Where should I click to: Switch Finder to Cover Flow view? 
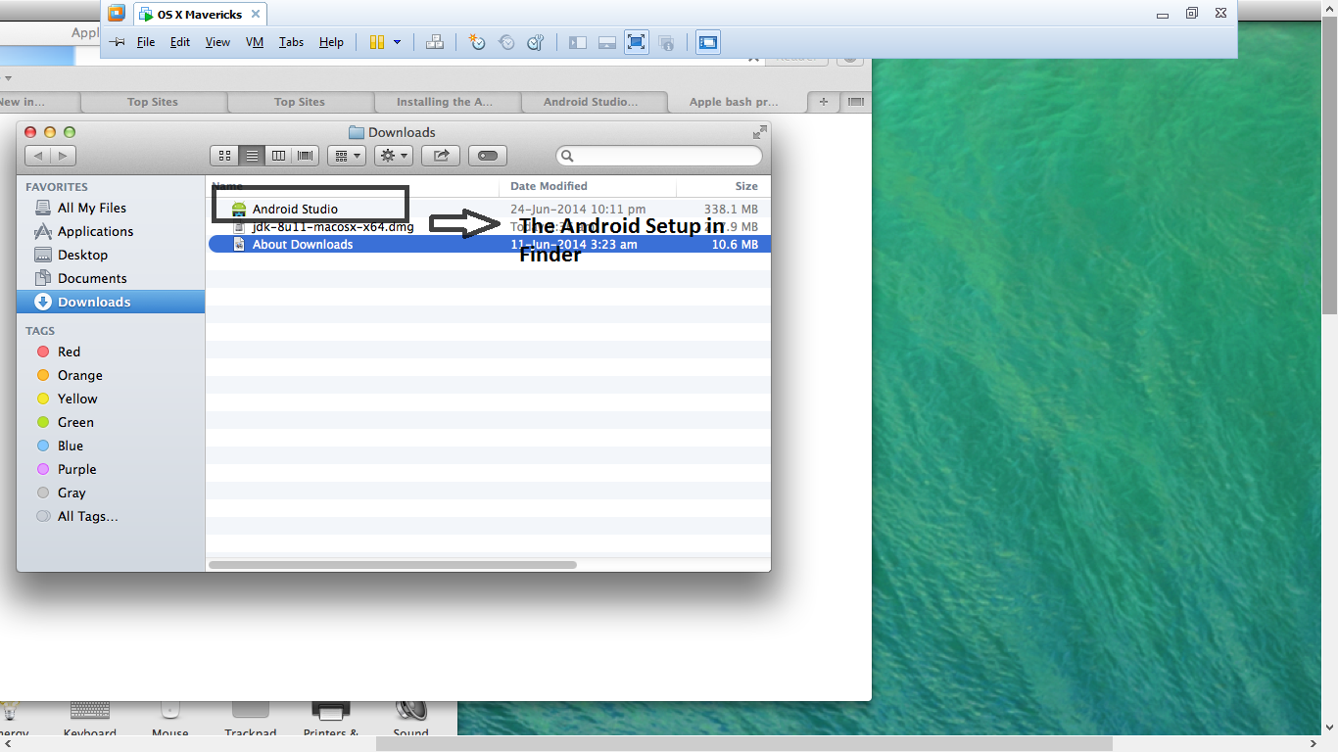[306, 155]
